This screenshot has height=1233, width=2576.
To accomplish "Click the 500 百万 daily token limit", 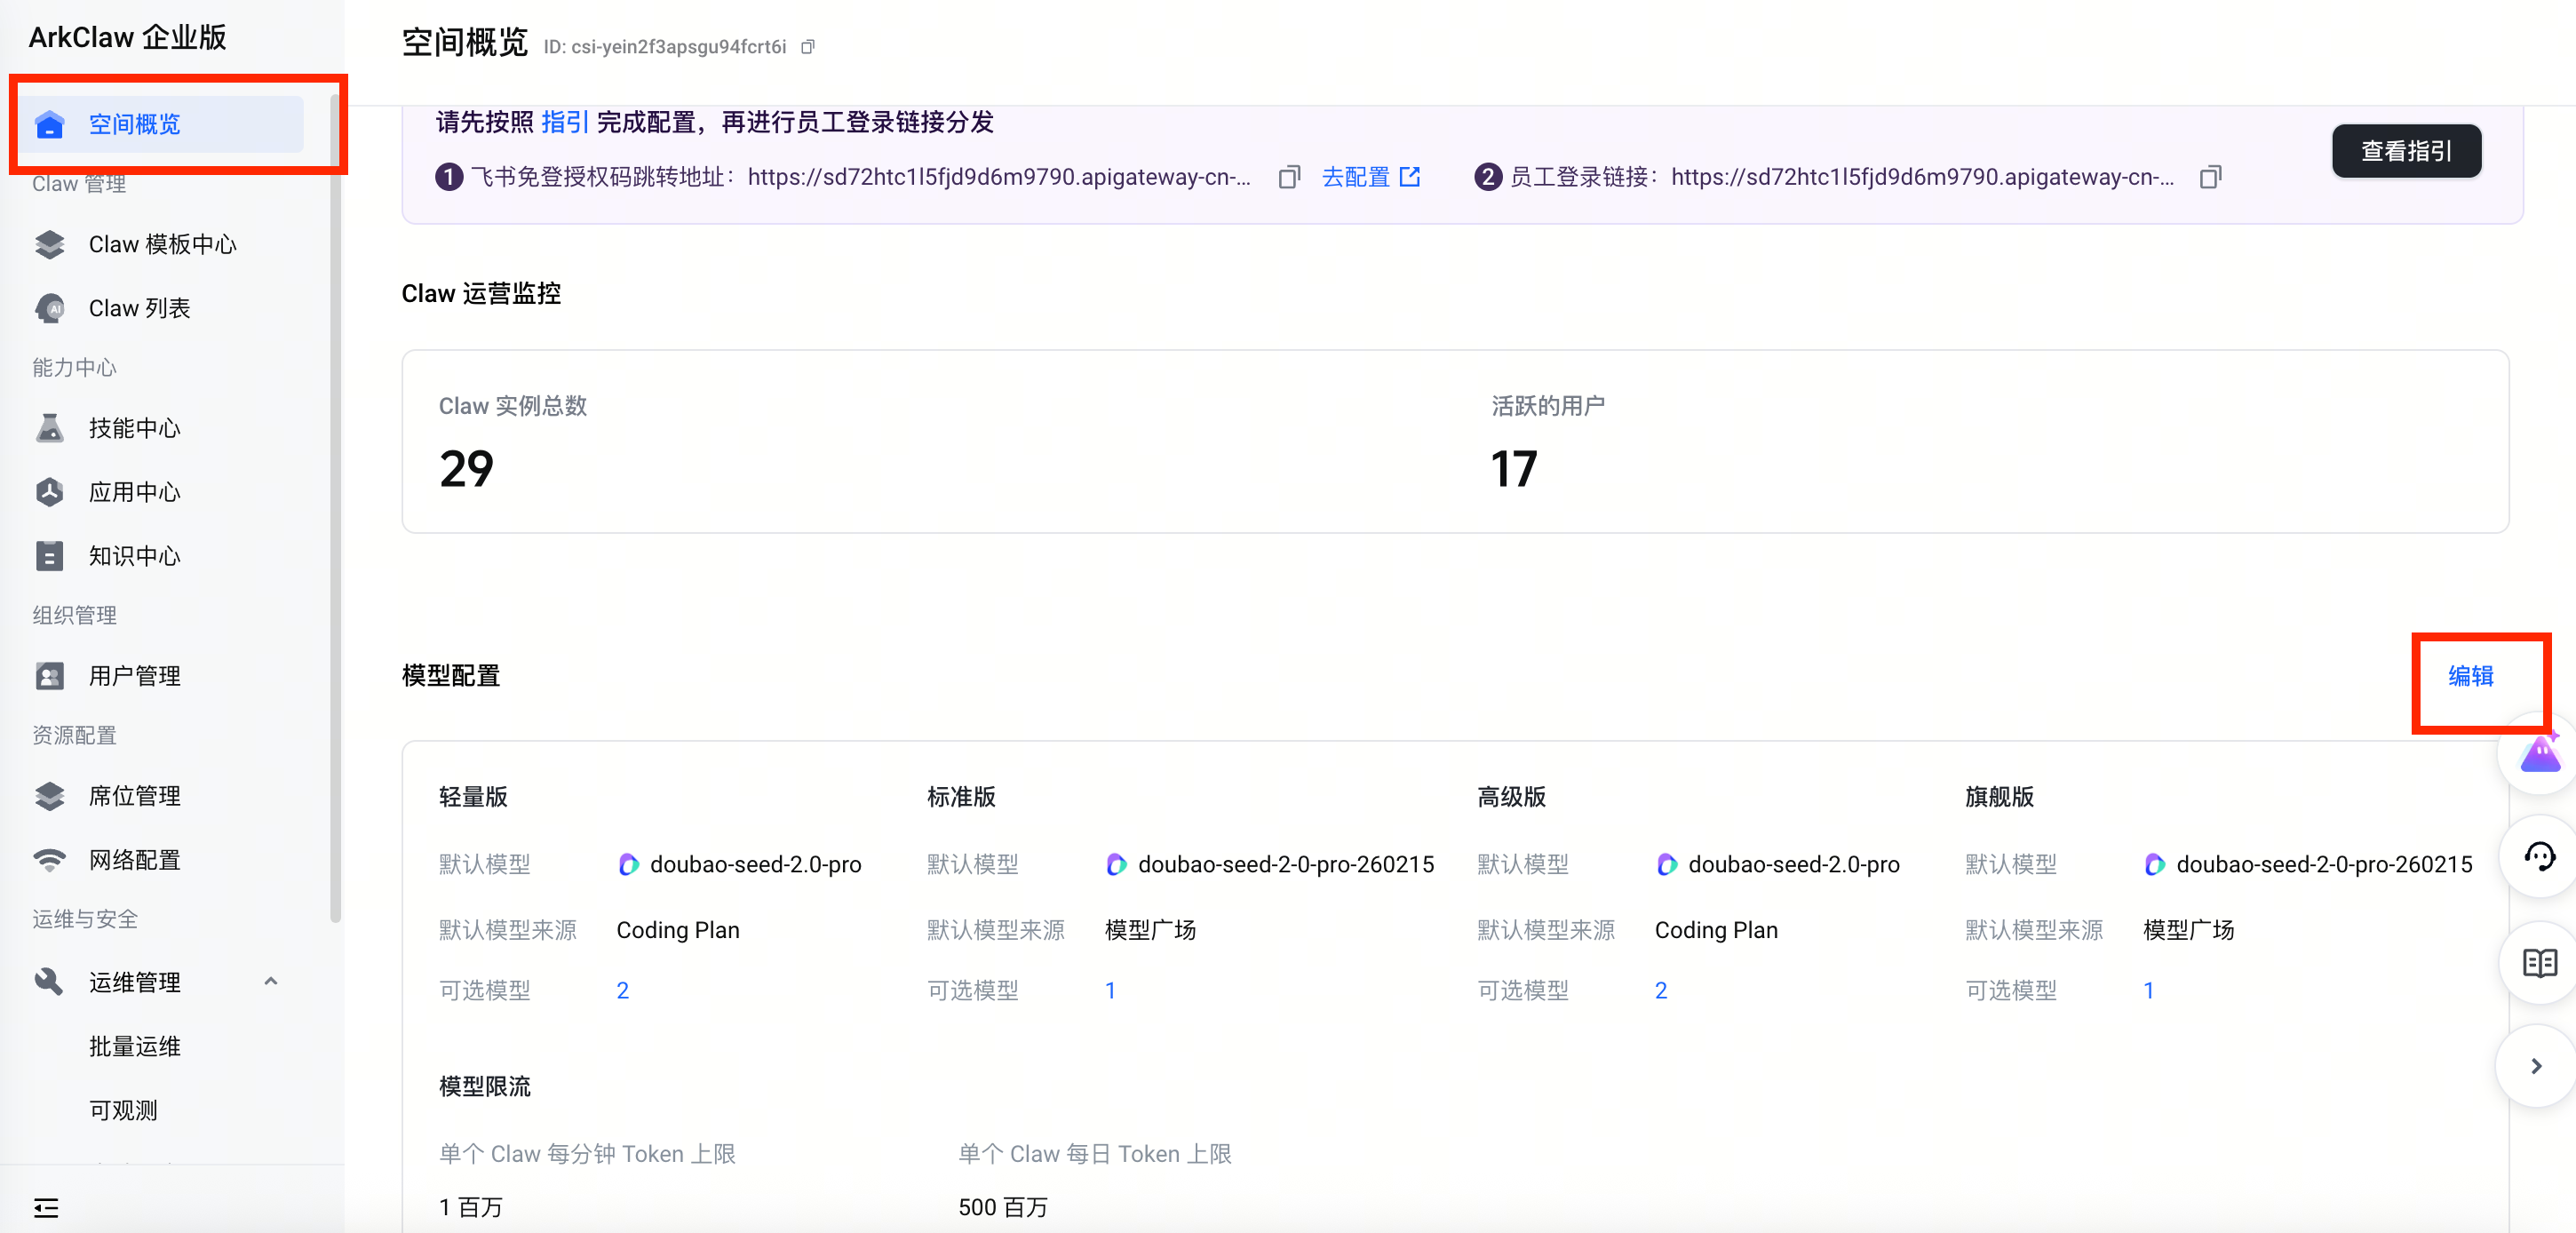I will [x=1003, y=1207].
